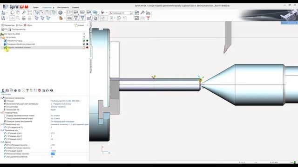Image resolution: width=298 pixels, height=167 pixels.
Task: Click the turning tool in the viewport
Action: tap(228, 38)
